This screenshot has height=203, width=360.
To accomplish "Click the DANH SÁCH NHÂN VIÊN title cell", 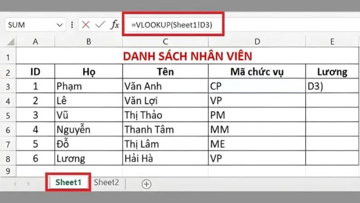I will (187, 56).
